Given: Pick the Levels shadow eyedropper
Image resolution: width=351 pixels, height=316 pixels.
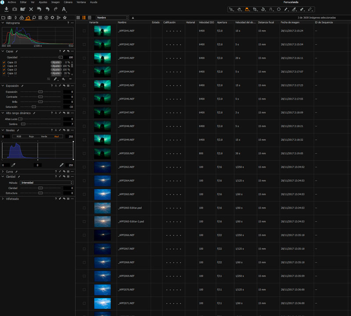Looking at the screenshot, I should 13,165.
